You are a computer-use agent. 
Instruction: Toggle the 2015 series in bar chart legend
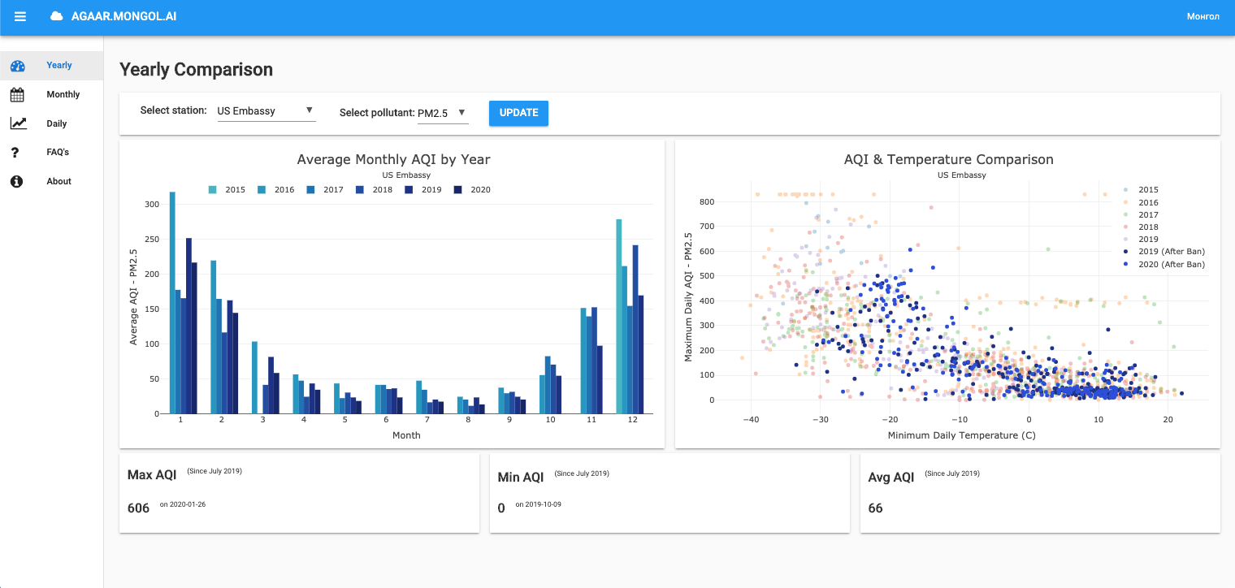coord(227,190)
